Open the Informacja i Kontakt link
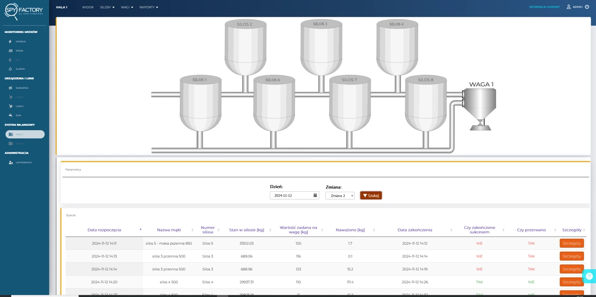 tap(544, 7)
